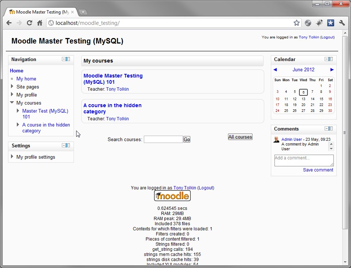Click Tony Tolkin teacher link of first course
Screen dimensions: 351x268
(x=117, y=89)
